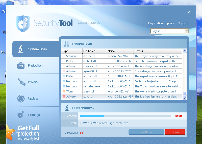Open the Privacy section
The image size is (202, 144).
coord(36,82)
